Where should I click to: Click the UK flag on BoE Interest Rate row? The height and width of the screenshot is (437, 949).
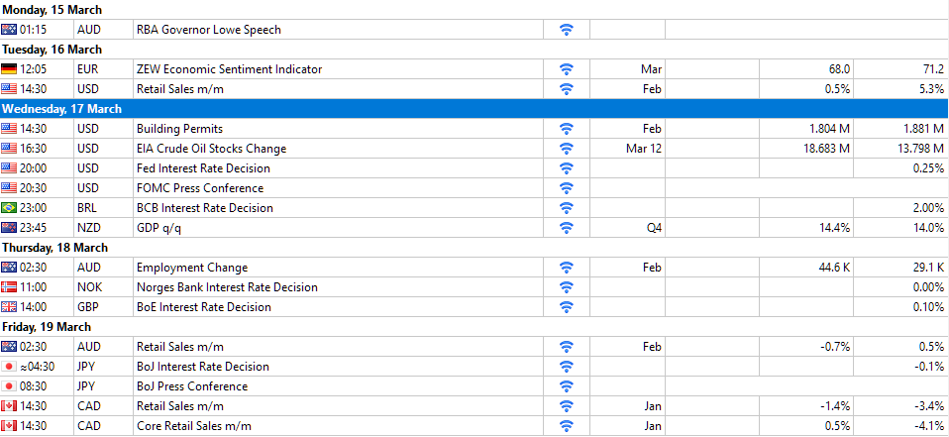tap(9, 307)
